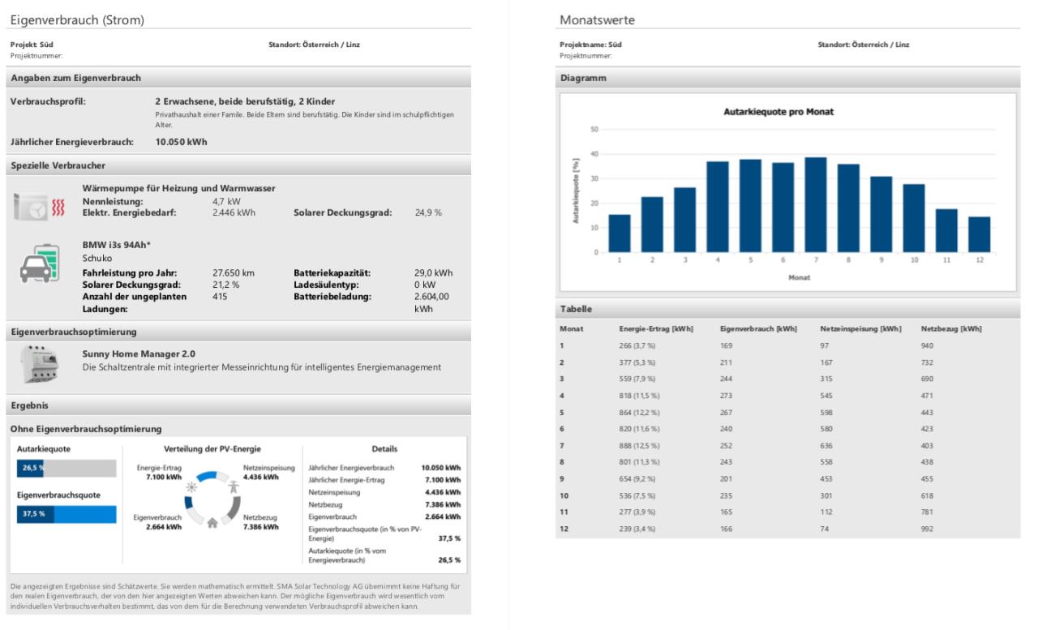Click the 'Netzbezug [kWh]' column header
Viewport: 1038px width, 630px height.
pos(951,329)
